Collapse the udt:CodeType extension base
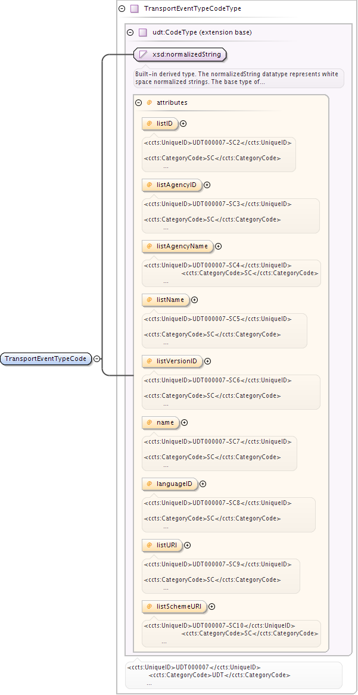The height and width of the screenshot is (695, 358). tap(130, 32)
